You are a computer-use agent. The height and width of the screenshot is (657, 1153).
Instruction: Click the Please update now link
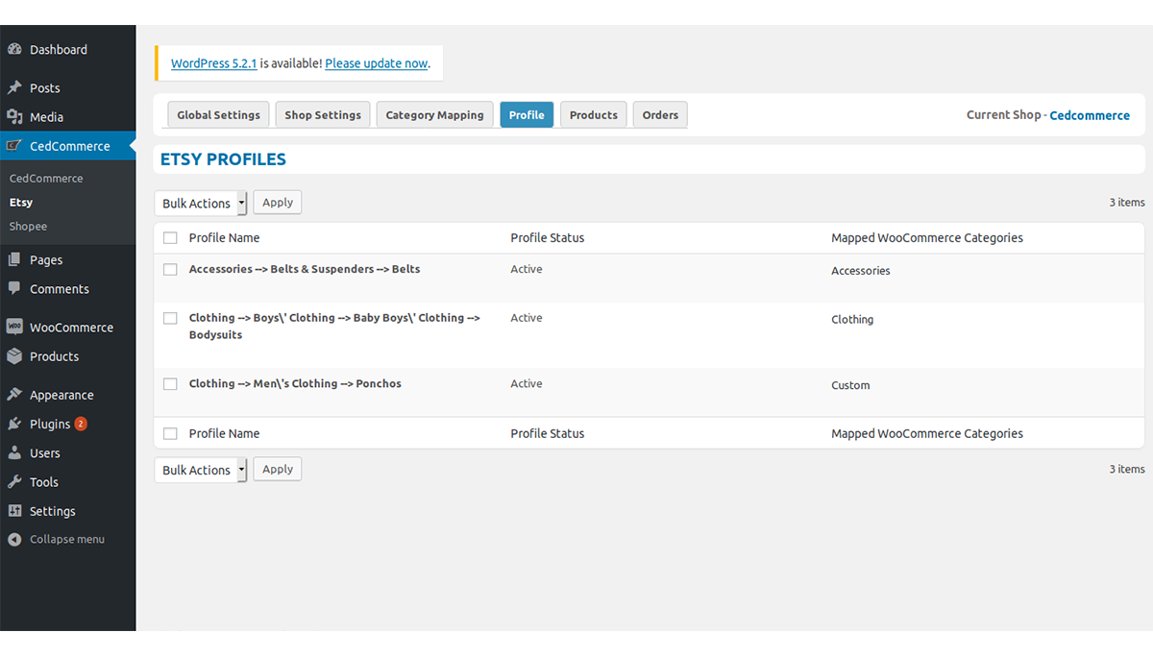376,63
